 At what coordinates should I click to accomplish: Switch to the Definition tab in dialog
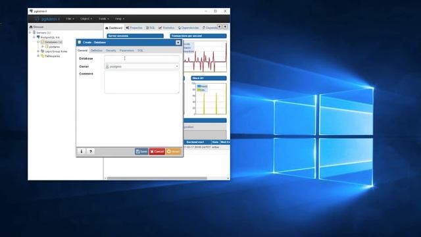pyautogui.click(x=97, y=51)
